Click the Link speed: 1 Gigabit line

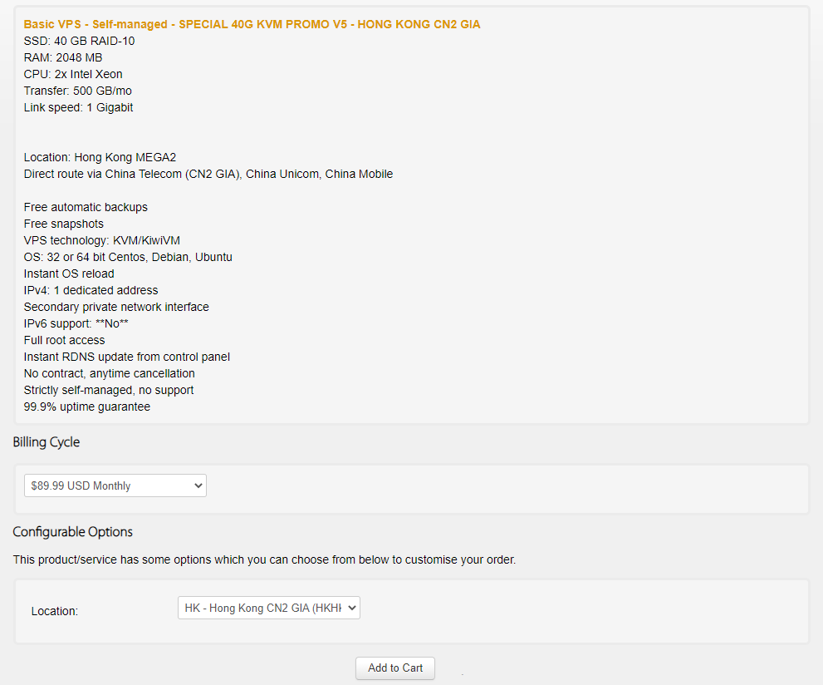pos(78,108)
